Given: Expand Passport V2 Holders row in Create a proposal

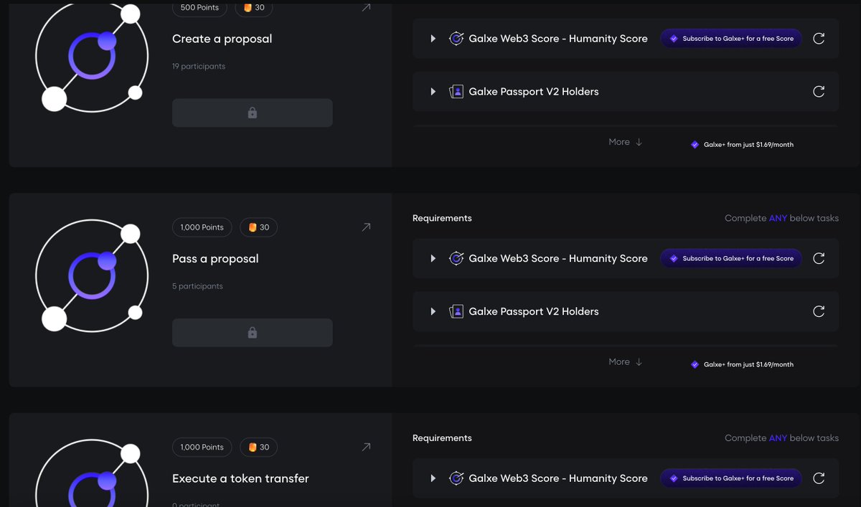Looking at the screenshot, I should pyautogui.click(x=433, y=92).
